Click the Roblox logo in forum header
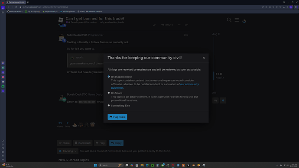Image resolution: width=299 pixels, height=168 pixels. (x=61, y=20)
